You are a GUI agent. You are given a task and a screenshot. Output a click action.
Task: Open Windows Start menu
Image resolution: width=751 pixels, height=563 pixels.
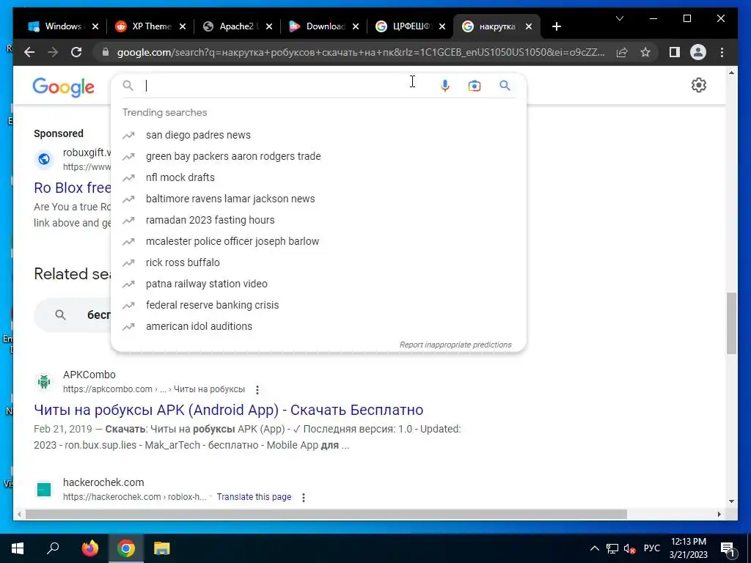[x=18, y=548]
